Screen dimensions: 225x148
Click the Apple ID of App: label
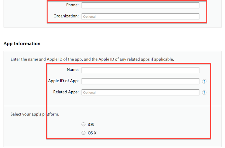63,81
